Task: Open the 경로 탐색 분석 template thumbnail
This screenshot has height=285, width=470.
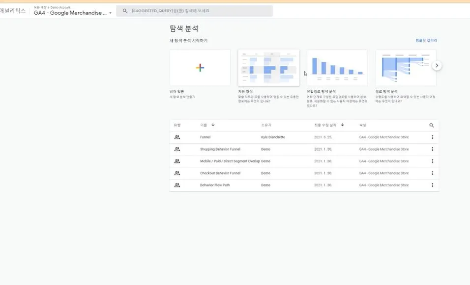Action: pos(406,67)
